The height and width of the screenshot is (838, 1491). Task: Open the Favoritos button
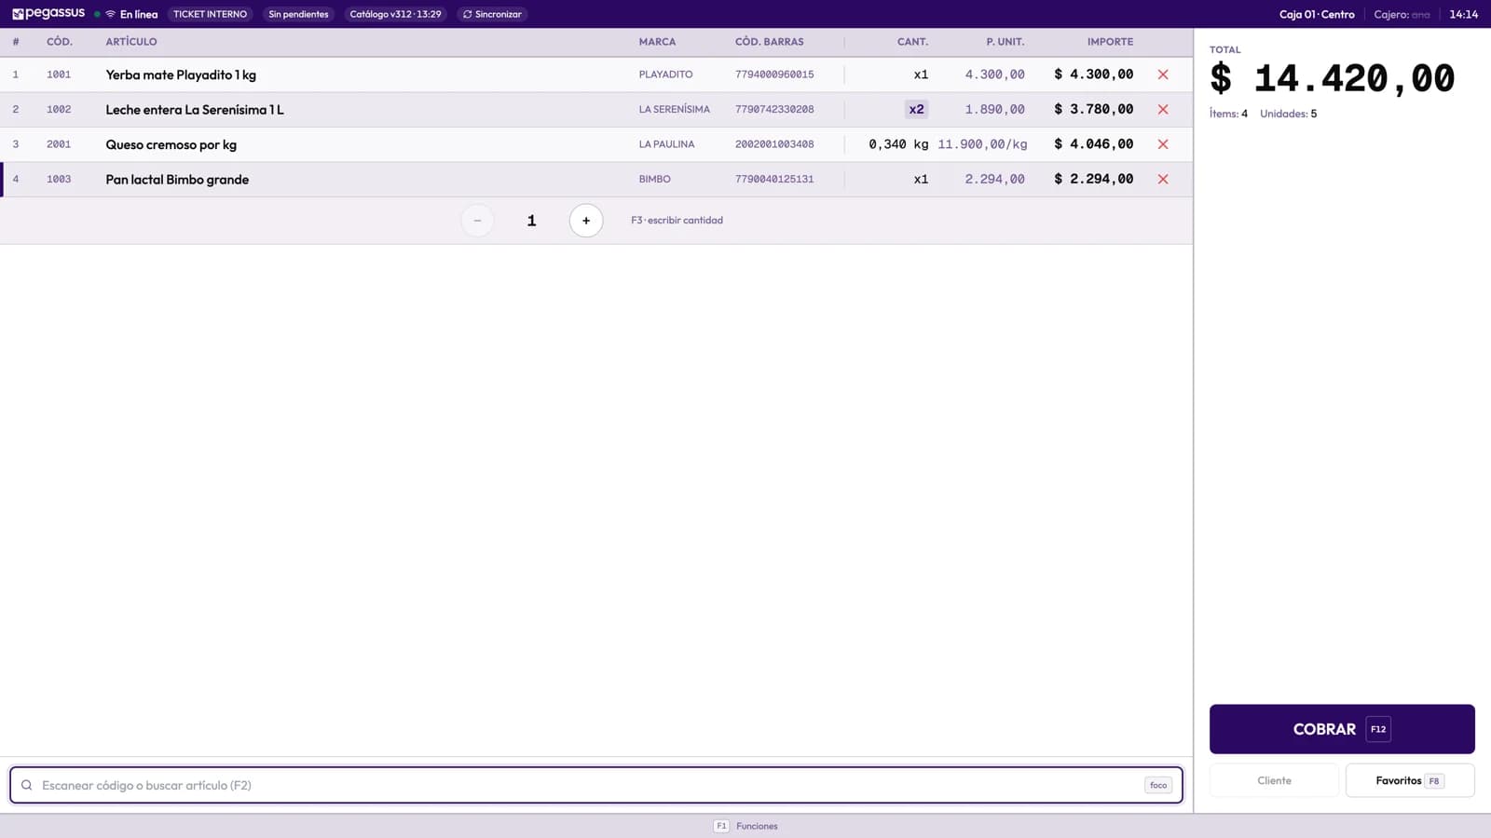click(1410, 780)
